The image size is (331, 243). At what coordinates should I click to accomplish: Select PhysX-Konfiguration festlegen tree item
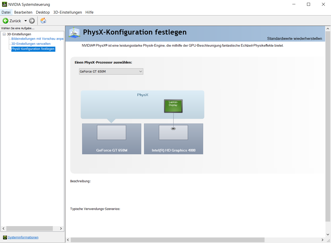(x=33, y=49)
